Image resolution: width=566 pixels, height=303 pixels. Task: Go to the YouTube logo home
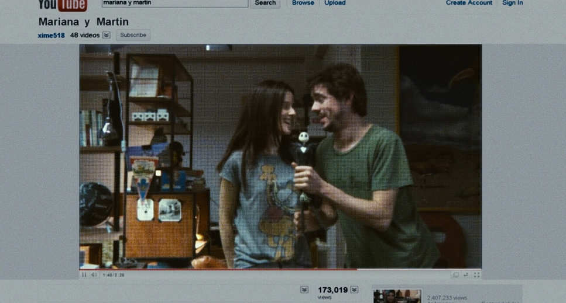pos(63,5)
